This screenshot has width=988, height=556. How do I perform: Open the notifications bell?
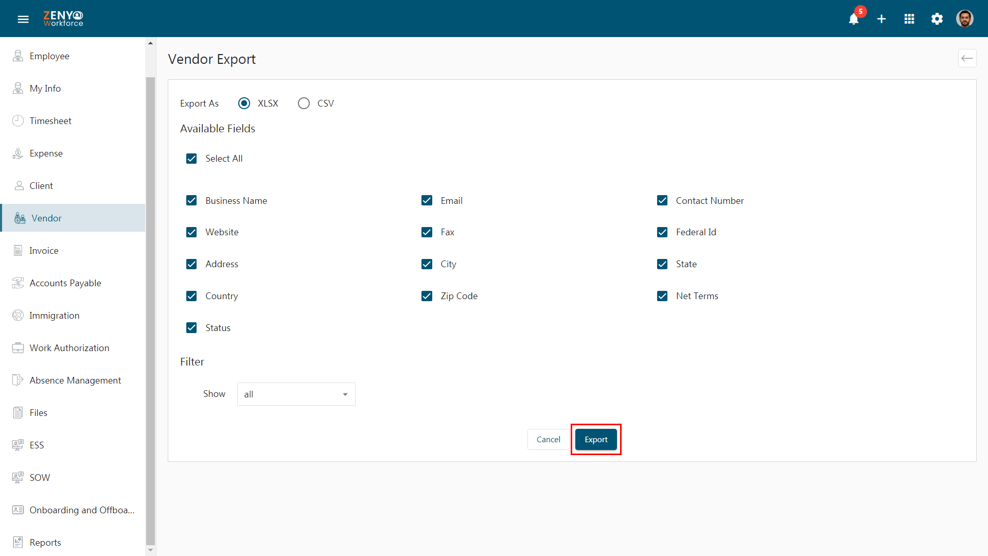coord(854,19)
